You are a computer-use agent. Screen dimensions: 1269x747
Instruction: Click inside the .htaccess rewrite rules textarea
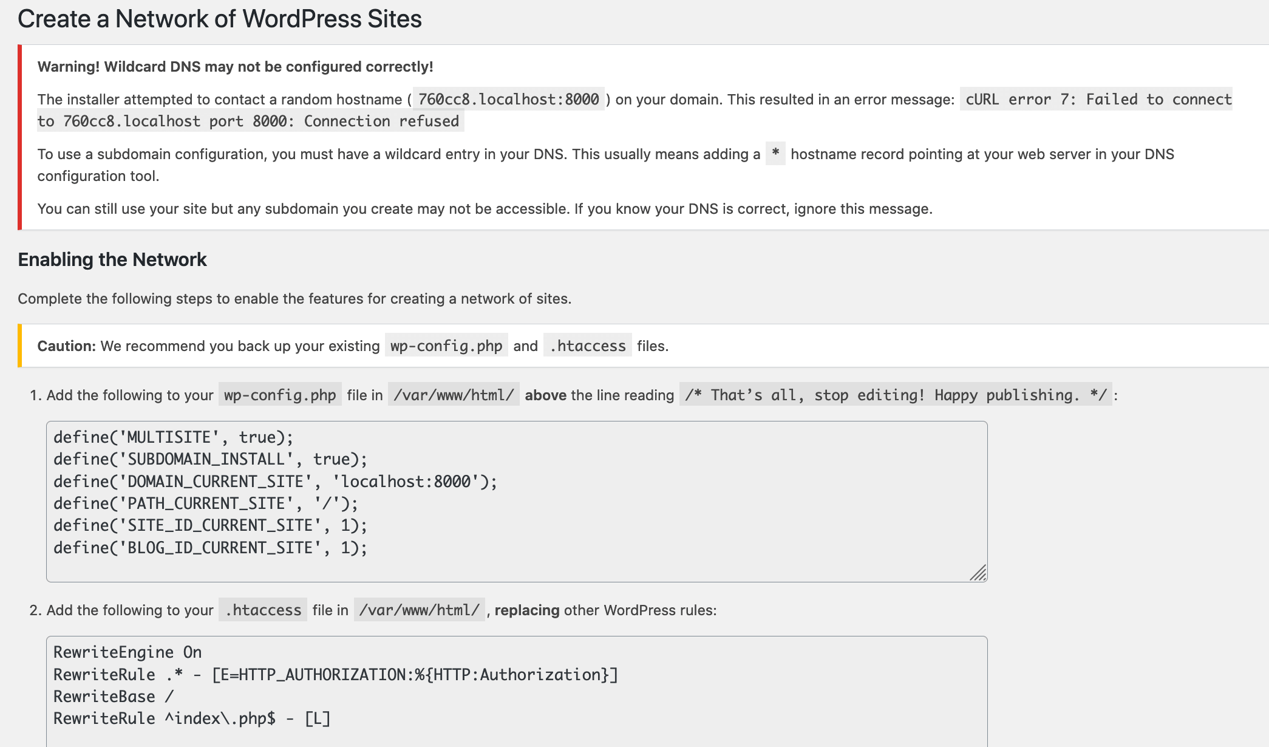click(x=517, y=692)
